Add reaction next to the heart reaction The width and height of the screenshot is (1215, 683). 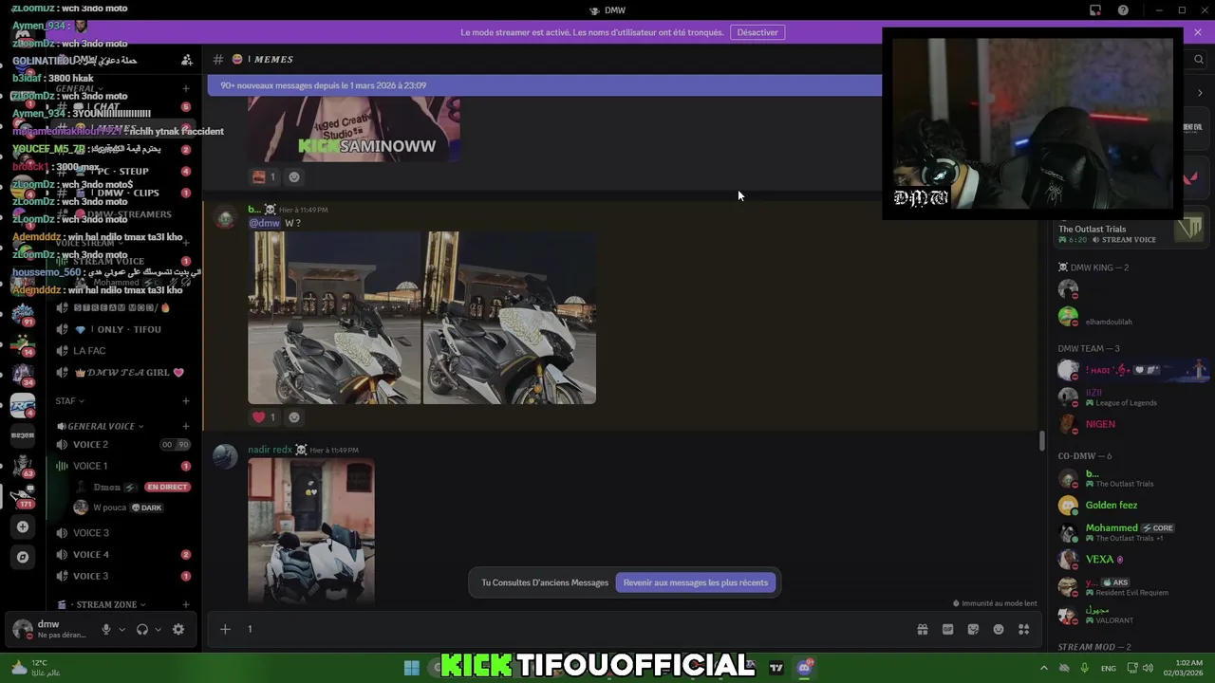tap(294, 417)
